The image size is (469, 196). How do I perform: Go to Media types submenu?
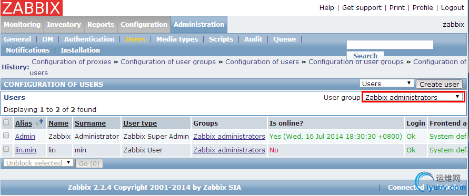[177, 39]
